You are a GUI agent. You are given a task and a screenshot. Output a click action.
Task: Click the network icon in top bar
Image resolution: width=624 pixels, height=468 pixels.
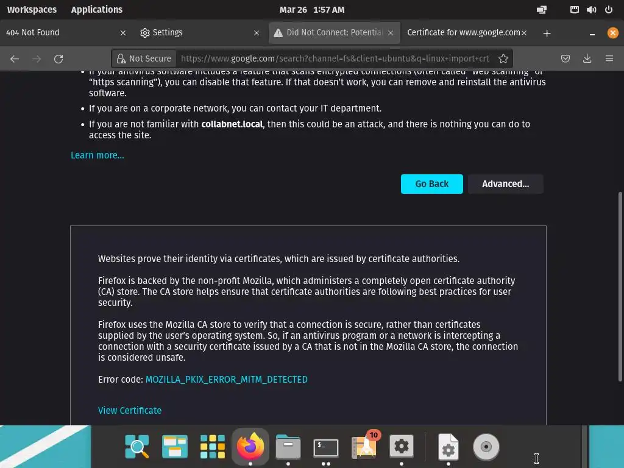pyautogui.click(x=574, y=10)
